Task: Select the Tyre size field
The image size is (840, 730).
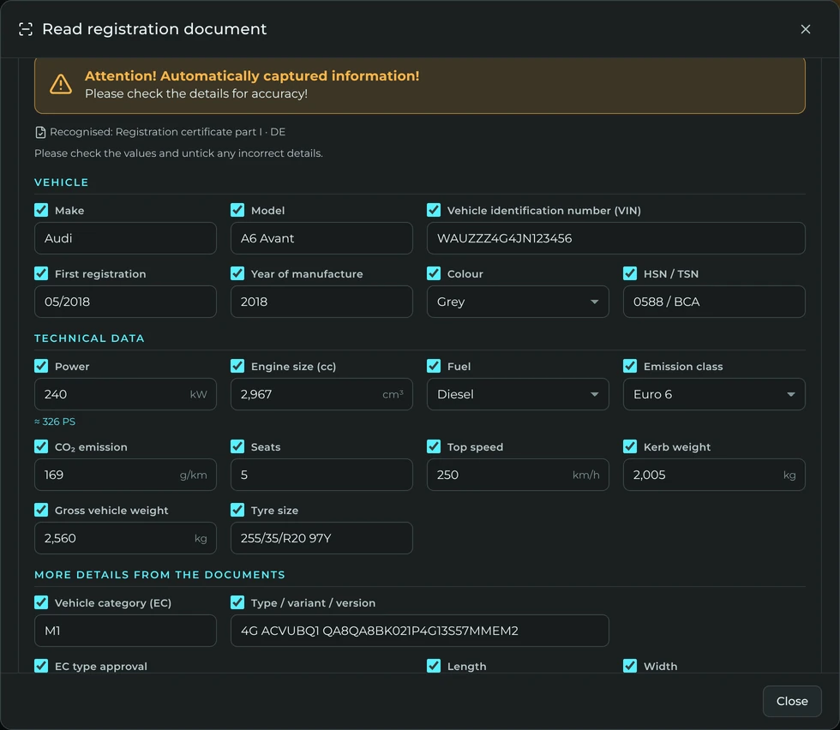Action: (x=321, y=538)
